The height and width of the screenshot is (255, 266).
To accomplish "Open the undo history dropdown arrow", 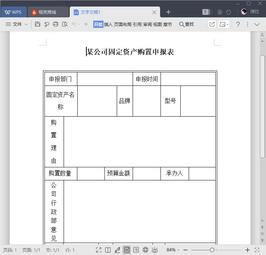I will click(x=79, y=25).
